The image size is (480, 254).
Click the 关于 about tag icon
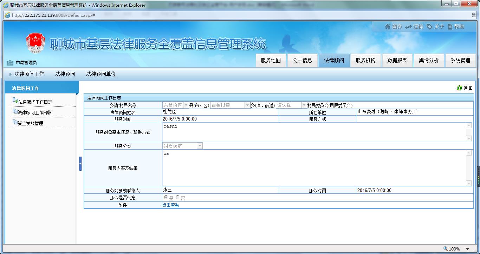coord(429,27)
